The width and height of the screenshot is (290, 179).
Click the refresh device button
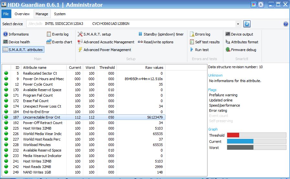click(x=247, y=24)
